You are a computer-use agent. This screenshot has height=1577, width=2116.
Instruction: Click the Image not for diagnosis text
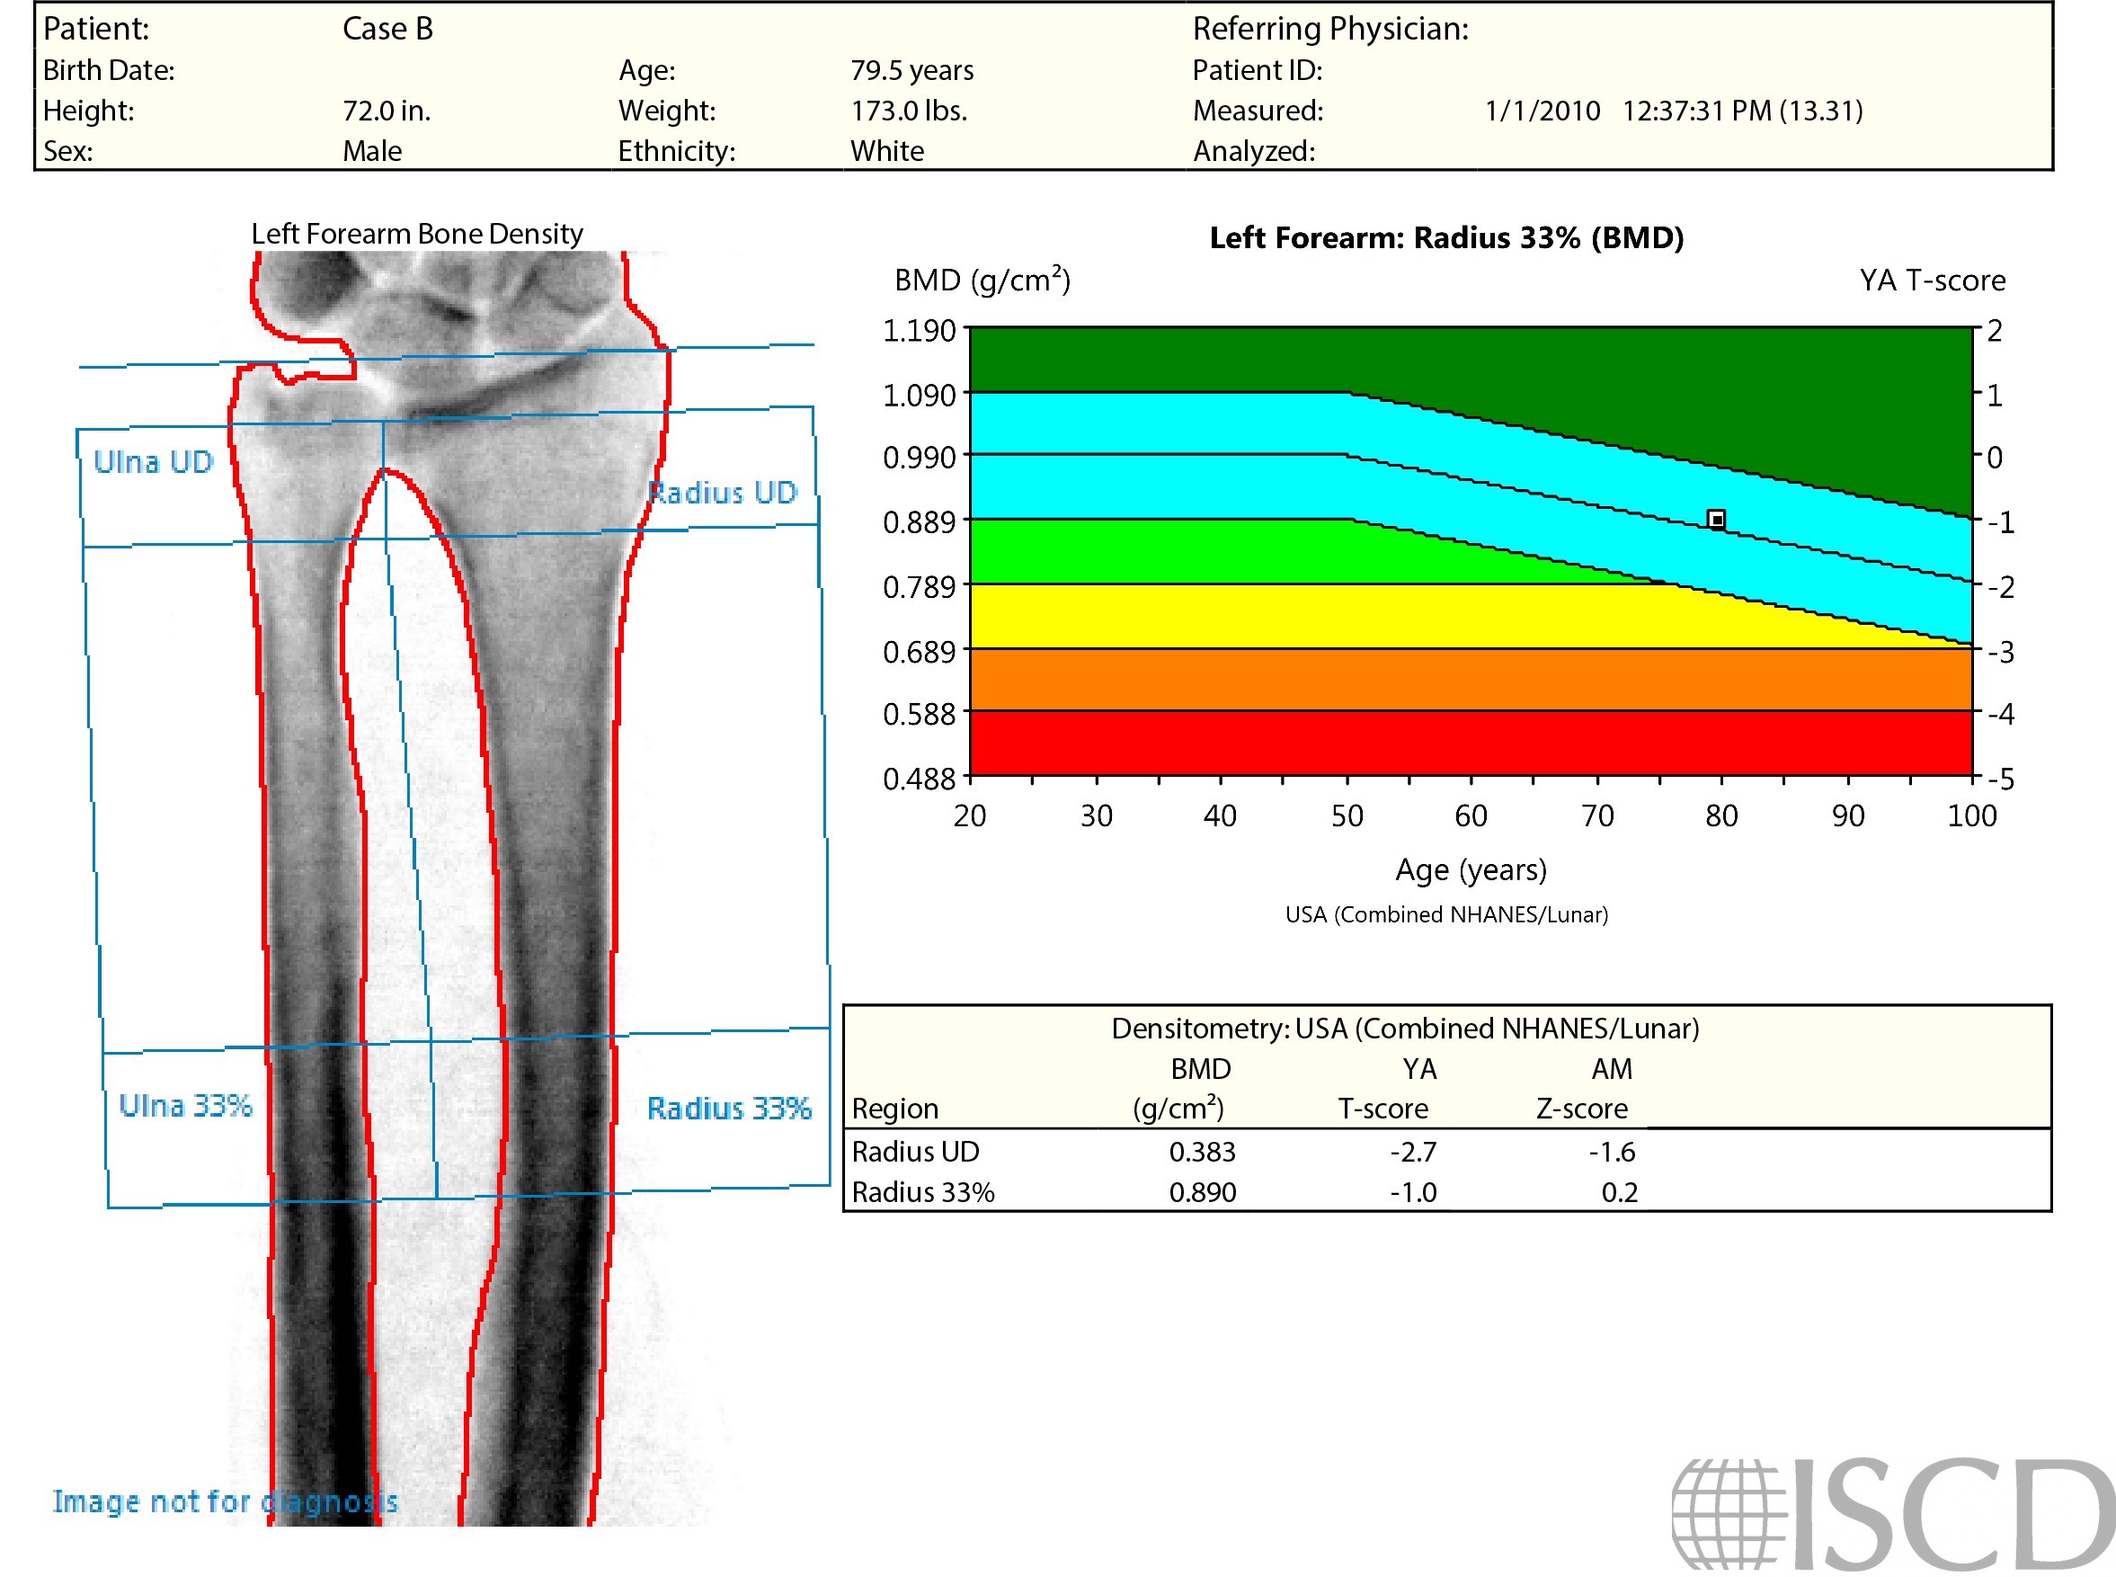point(226,1501)
